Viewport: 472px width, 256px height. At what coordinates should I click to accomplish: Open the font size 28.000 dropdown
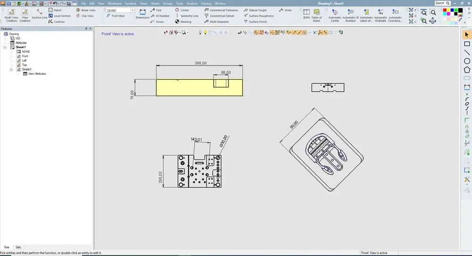coord(133,10)
